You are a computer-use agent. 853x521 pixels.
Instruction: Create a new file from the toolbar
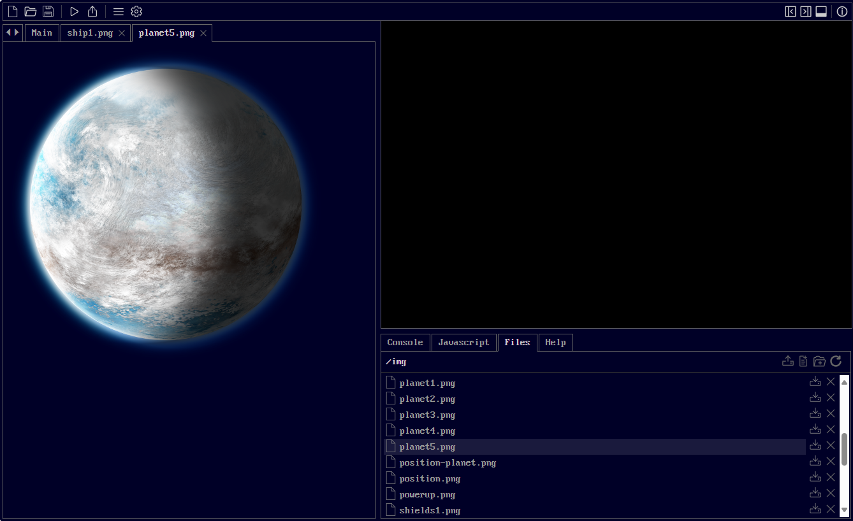click(x=13, y=11)
